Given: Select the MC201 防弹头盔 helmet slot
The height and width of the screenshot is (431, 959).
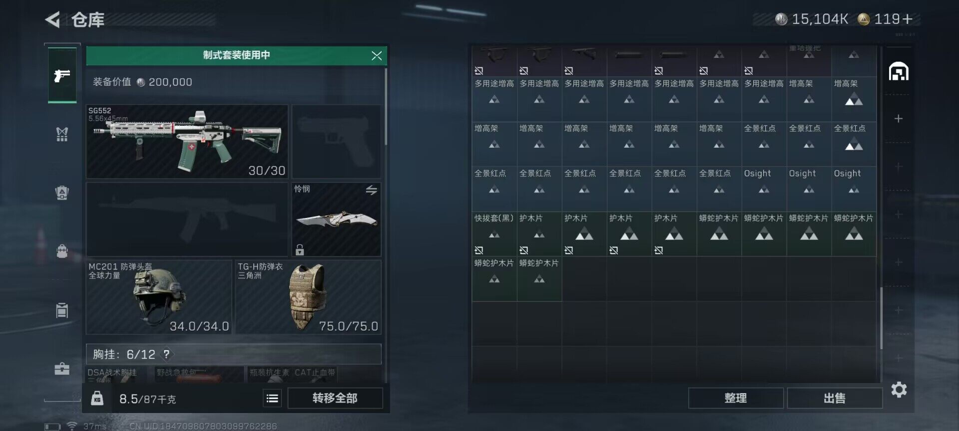Looking at the screenshot, I should pos(159,297).
